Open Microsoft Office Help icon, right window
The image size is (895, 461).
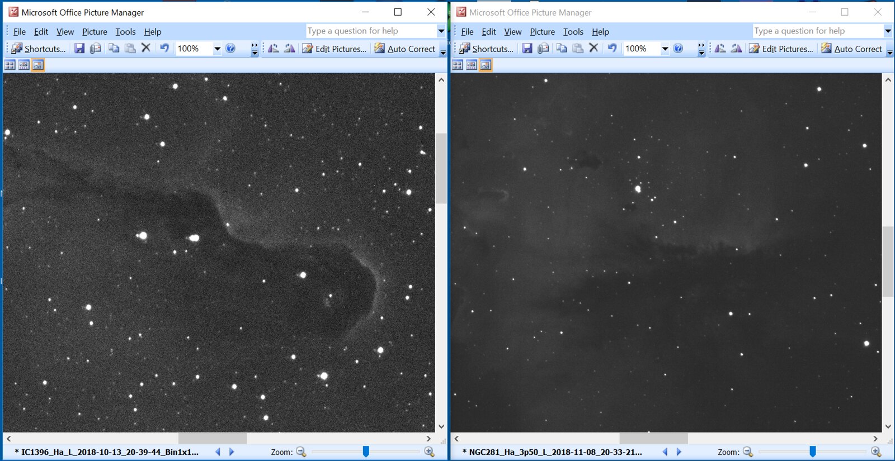point(678,49)
